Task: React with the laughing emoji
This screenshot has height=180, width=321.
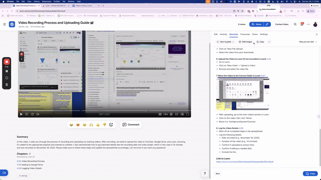Action: click(71, 125)
